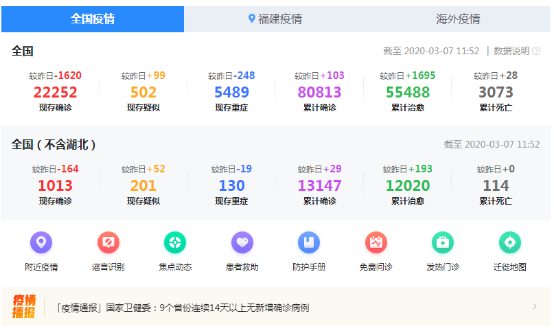Click national 累计治愈 value 55488
Image resolution: width=554 pixels, height=331 pixels.
pyautogui.click(x=408, y=93)
